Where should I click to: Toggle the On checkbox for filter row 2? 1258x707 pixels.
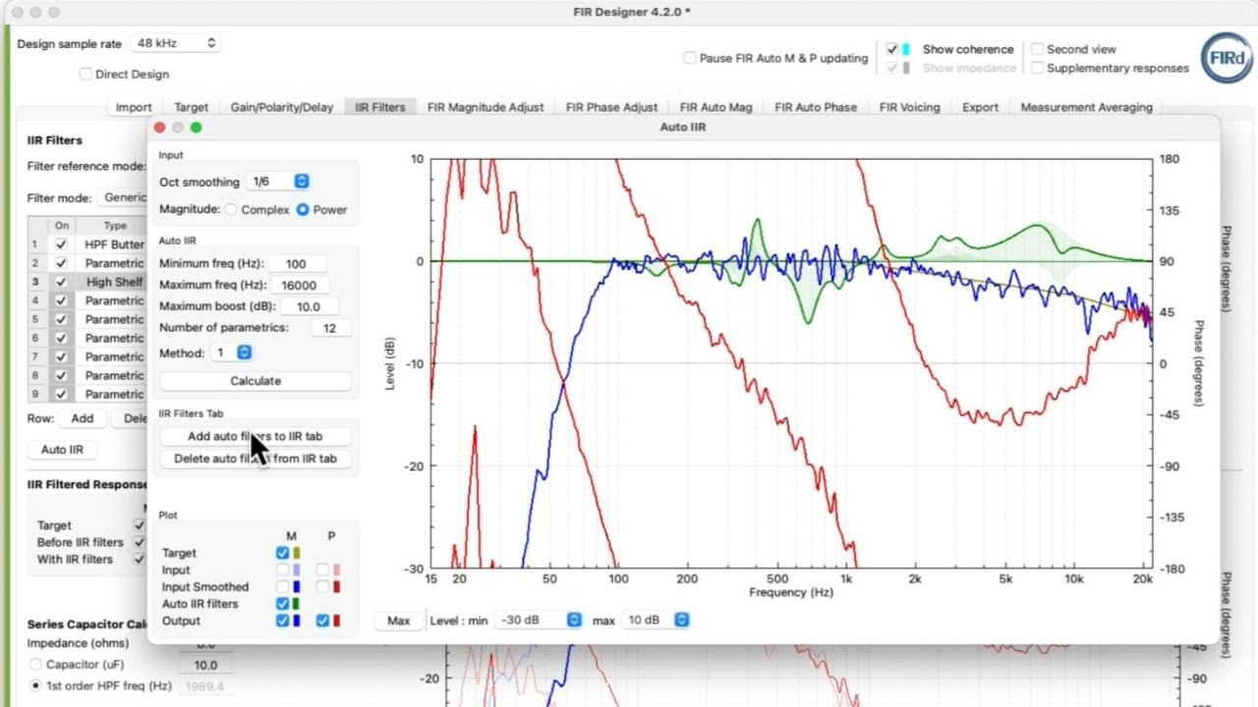tap(62, 263)
